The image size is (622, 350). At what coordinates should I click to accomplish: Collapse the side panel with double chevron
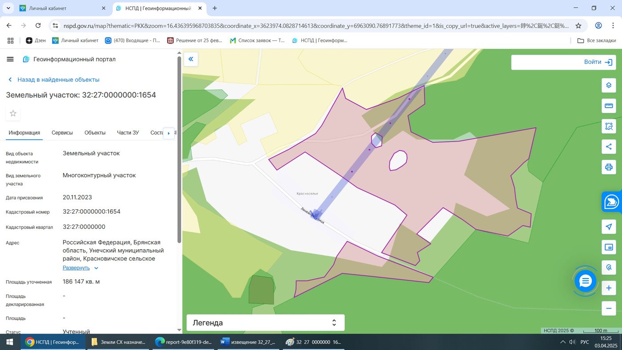191,59
